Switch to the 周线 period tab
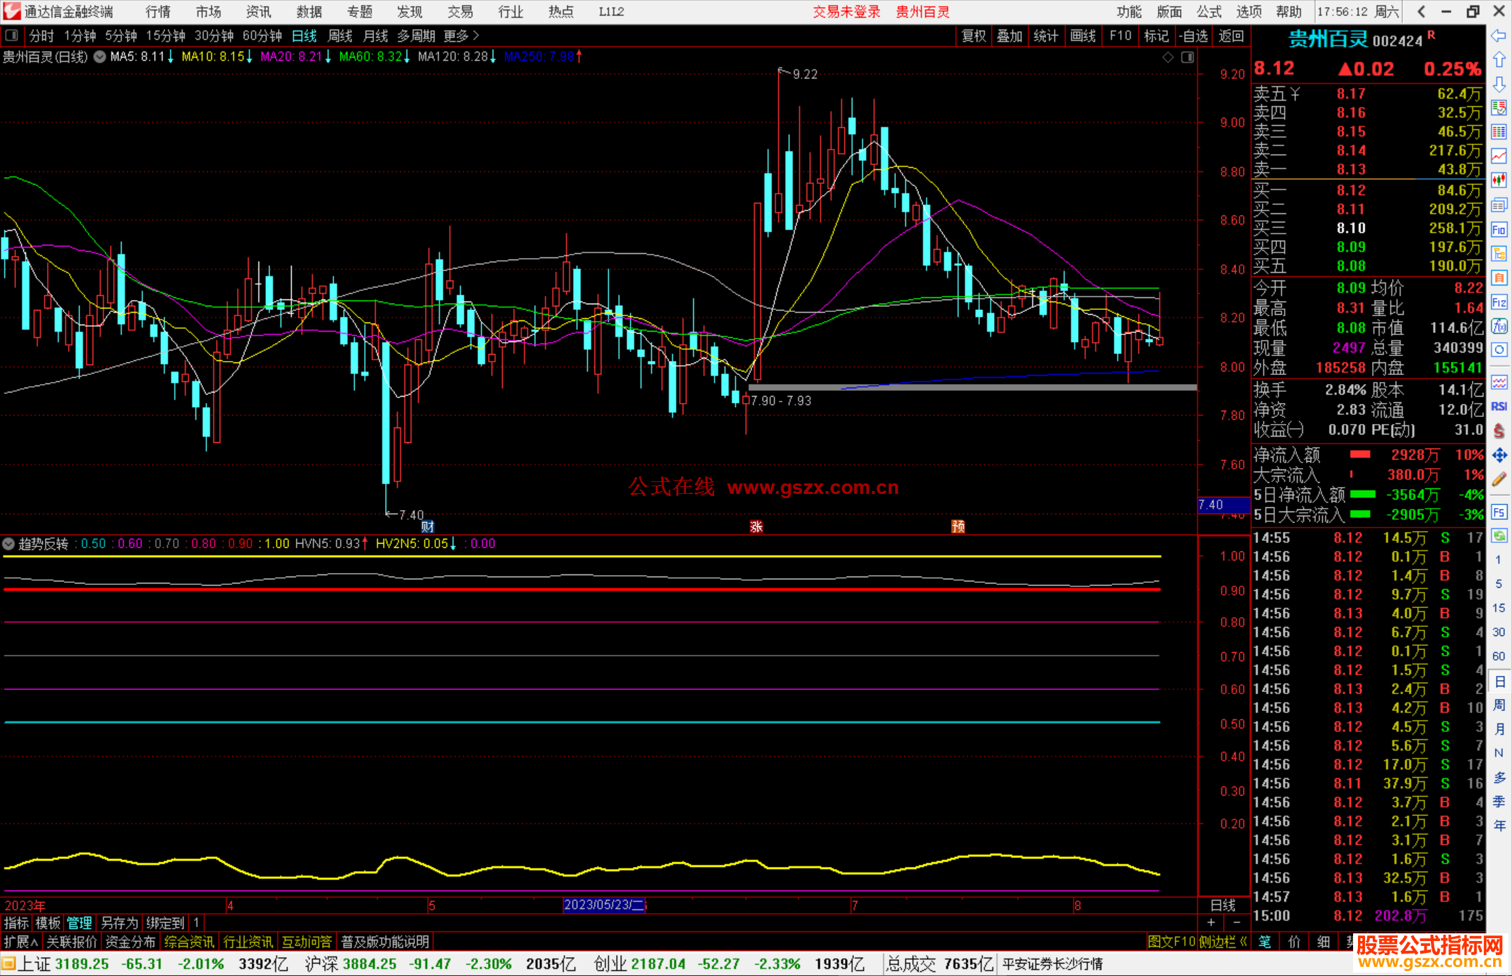The image size is (1512, 976). [x=340, y=36]
